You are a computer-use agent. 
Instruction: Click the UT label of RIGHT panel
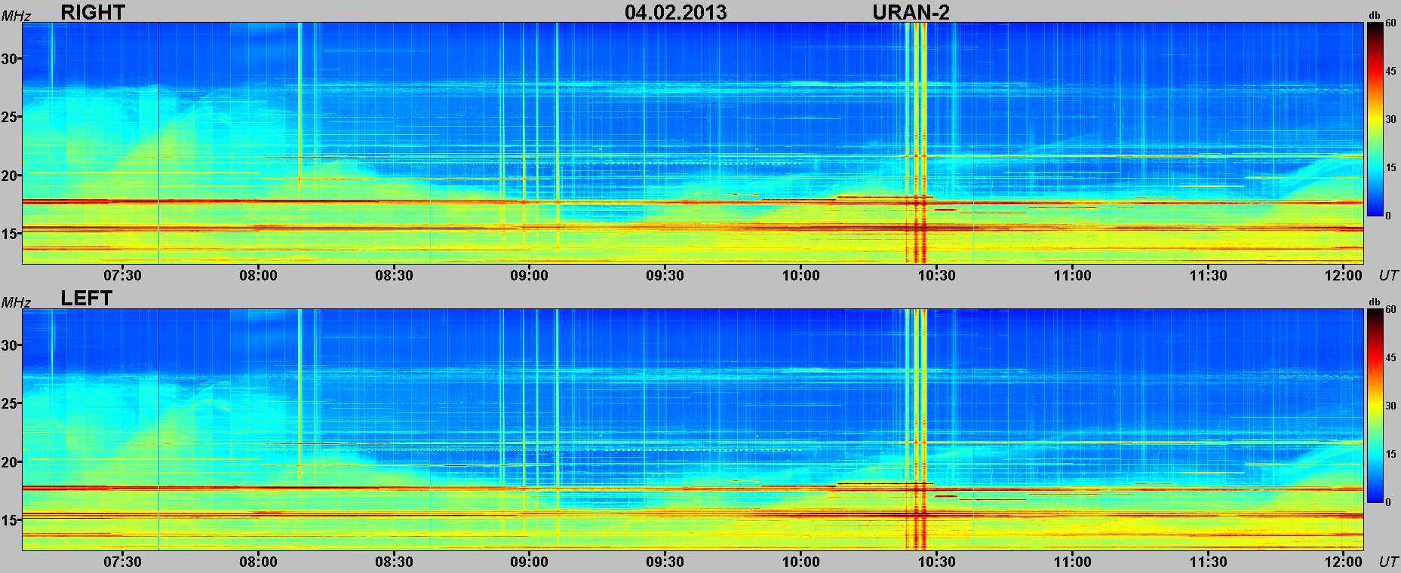coord(1388,275)
